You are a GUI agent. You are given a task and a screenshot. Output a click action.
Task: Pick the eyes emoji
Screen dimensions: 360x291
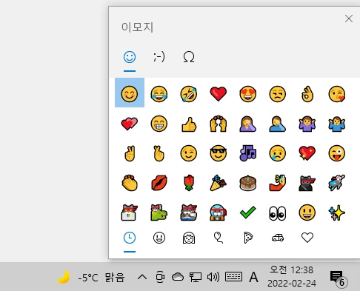(x=278, y=213)
